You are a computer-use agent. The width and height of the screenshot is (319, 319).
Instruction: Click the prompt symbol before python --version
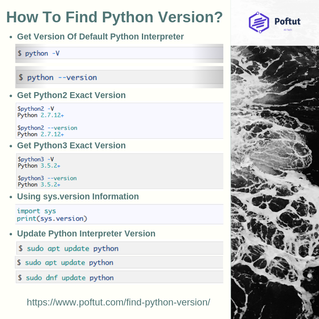point(20,77)
